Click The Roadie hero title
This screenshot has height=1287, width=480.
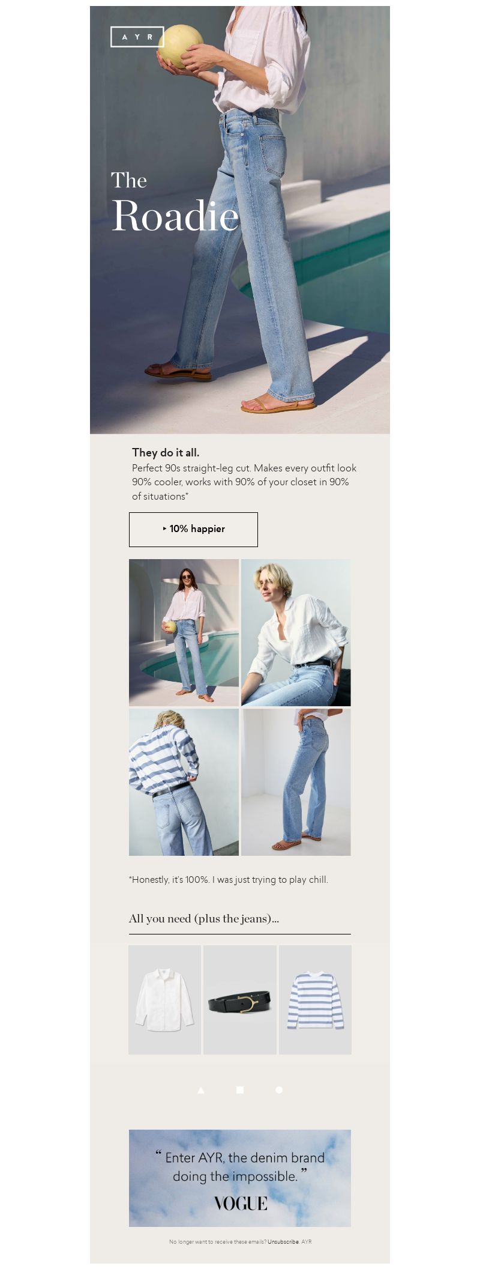[x=175, y=202]
